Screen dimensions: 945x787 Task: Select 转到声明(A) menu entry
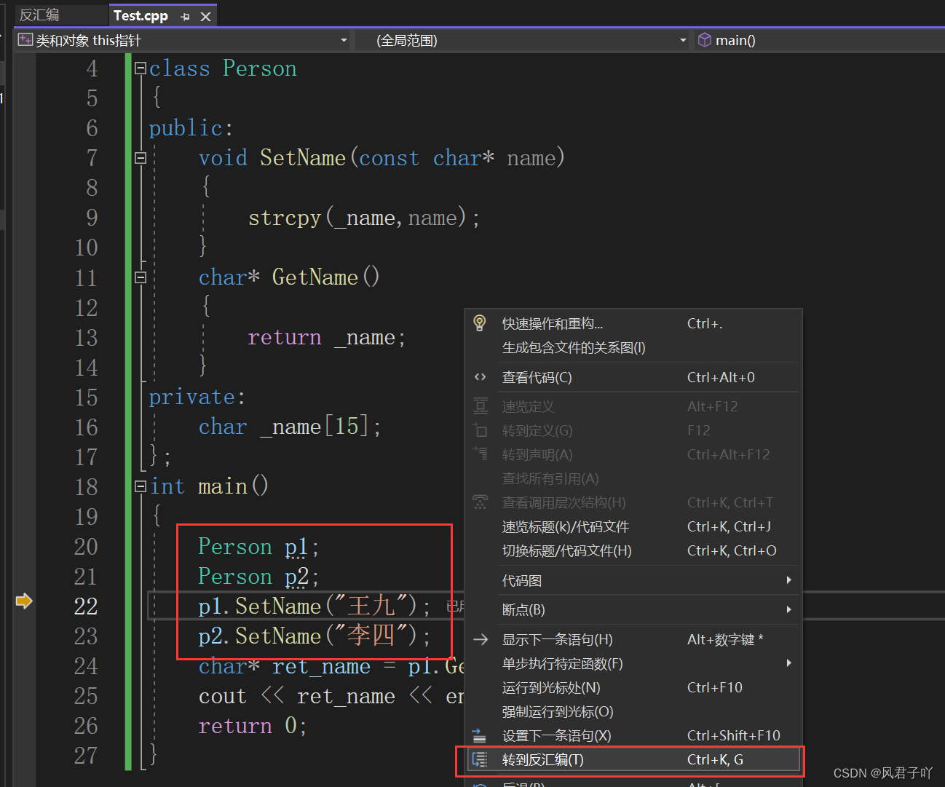coord(633,454)
